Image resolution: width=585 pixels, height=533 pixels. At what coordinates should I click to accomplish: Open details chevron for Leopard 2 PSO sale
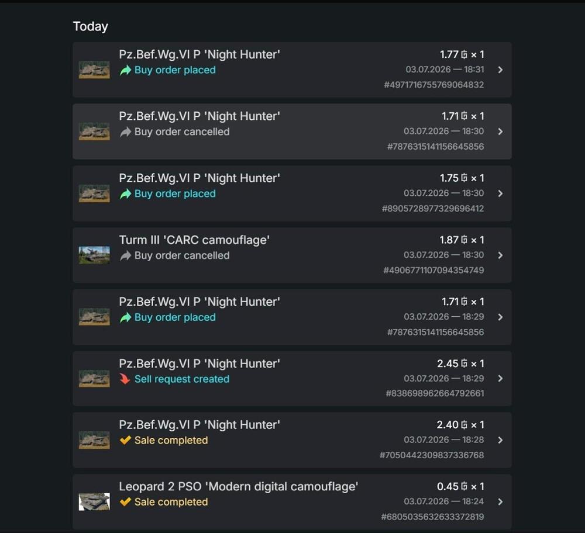pos(500,501)
